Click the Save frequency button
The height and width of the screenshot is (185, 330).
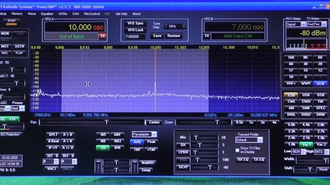tap(157, 36)
